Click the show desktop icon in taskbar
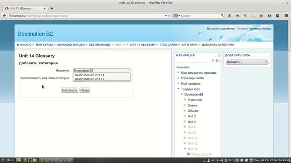 point(19,160)
